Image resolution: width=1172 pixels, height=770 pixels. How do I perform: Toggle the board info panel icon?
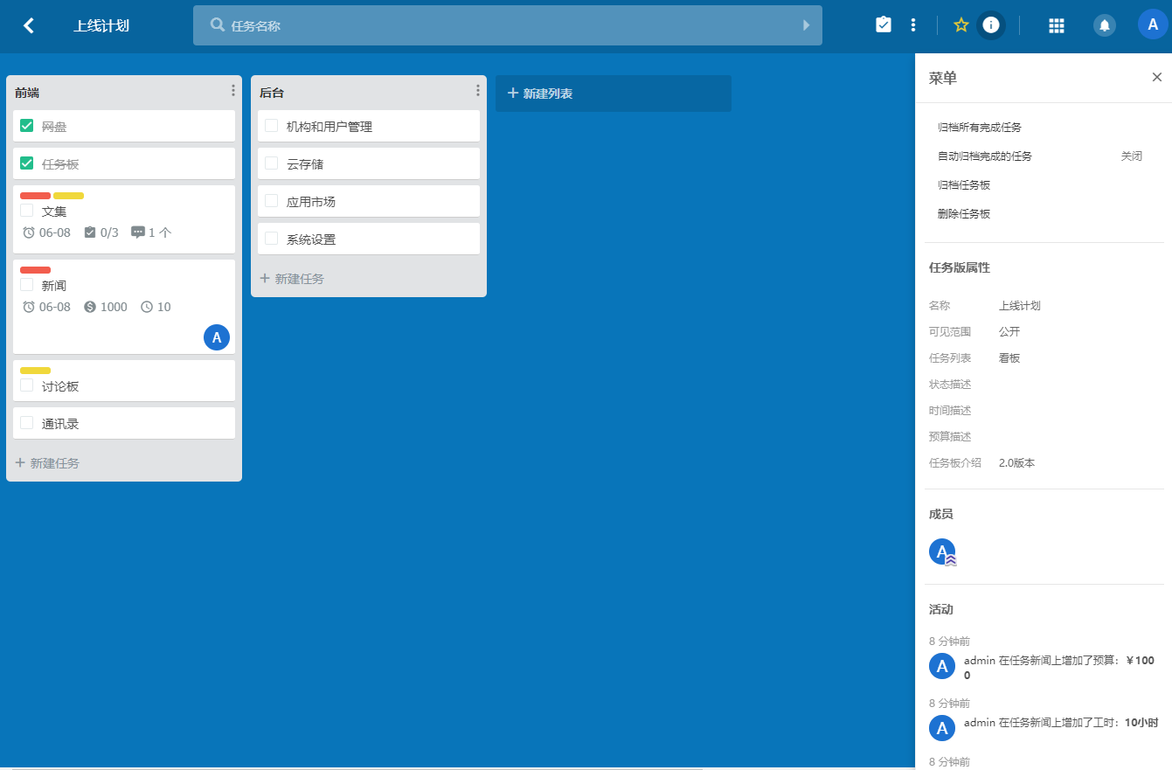pyautogui.click(x=990, y=25)
